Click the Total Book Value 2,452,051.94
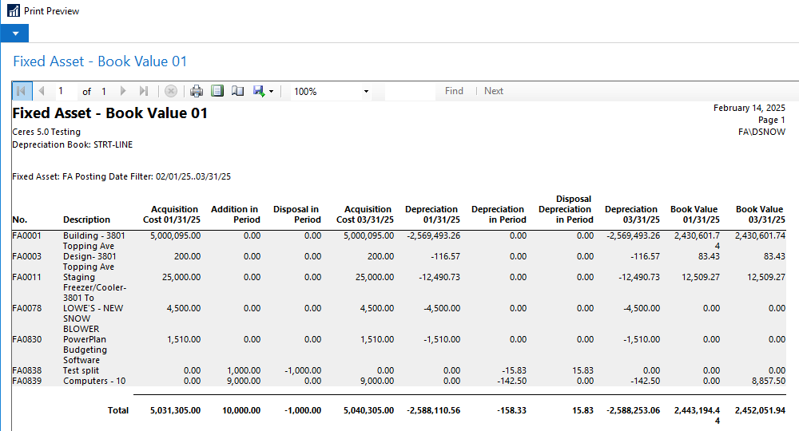This screenshot has height=431, width=799. click(760, 410)
